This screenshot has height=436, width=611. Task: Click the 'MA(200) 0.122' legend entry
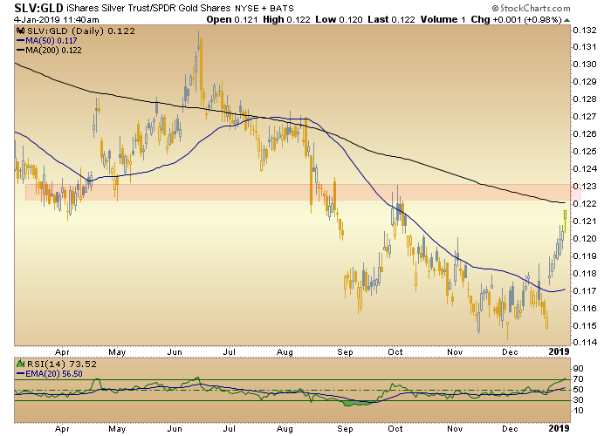click(53, 51)
